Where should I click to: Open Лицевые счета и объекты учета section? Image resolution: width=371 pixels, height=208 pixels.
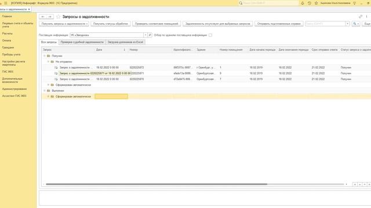17,25
